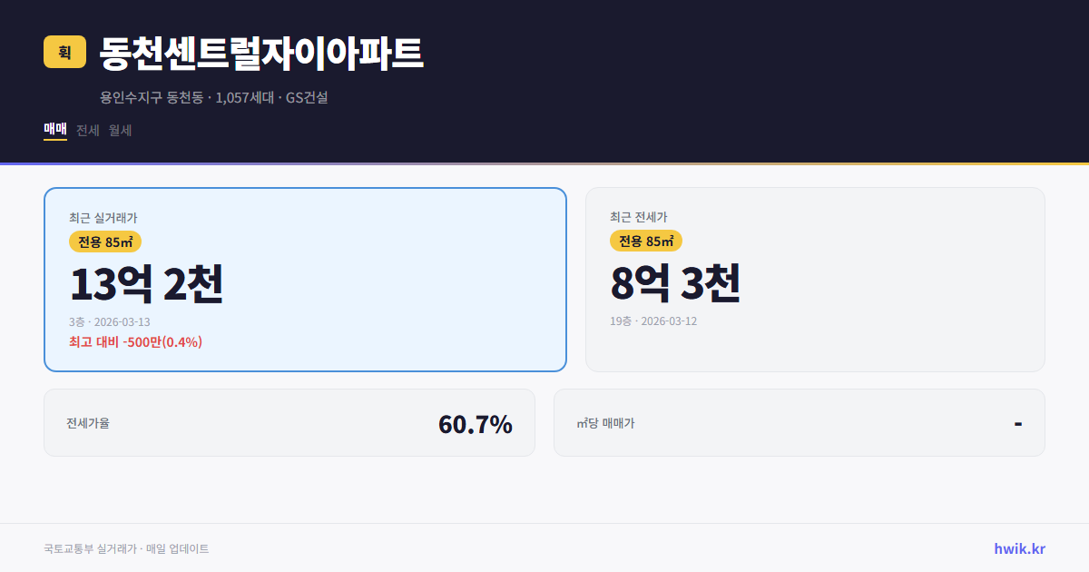1089x572 pixels.
Task: Select the 전용 85㎡ badge on sale price card
Action: pos(106,242)
